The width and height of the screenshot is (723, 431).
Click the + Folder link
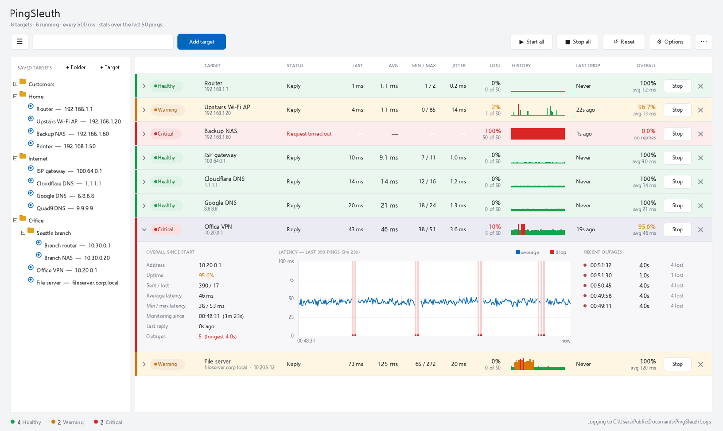[x=76, y=67]
